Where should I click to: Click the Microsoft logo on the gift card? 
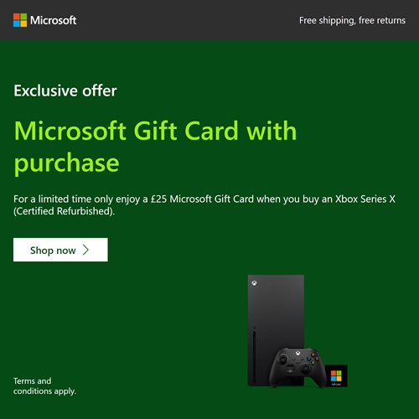[336, 375]
